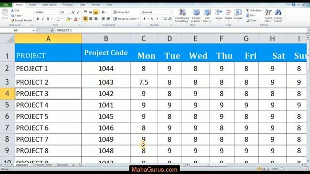Viewport: 310px width, 174px height.
Task: Activate the Format Painter brush
Action: (13, 20)
